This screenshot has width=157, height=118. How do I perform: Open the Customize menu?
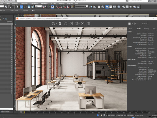coord(61,4)
